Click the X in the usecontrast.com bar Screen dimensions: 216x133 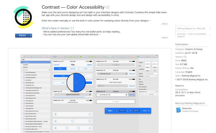(x=90, y=94)
